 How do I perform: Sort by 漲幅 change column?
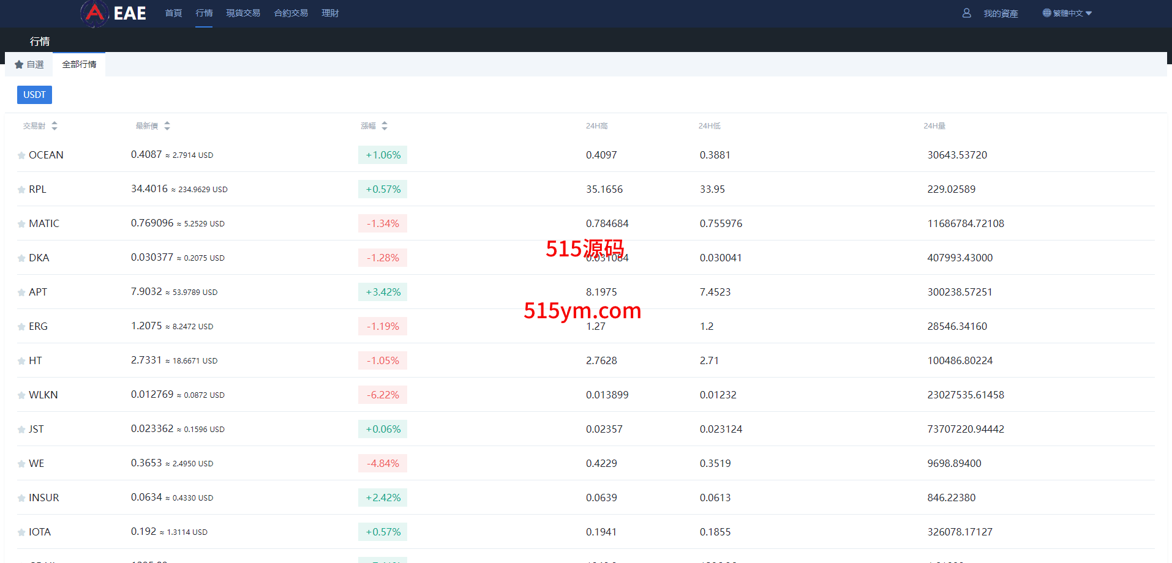pos(385,125)
